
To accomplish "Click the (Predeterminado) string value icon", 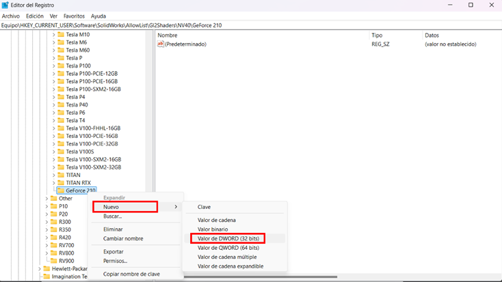I will pos(161,44).
